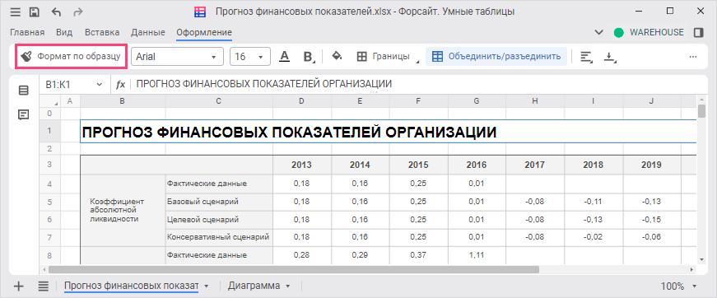Open horizontal text alignment options
This screenshot has height=298, width=717.
pos(586,57)
